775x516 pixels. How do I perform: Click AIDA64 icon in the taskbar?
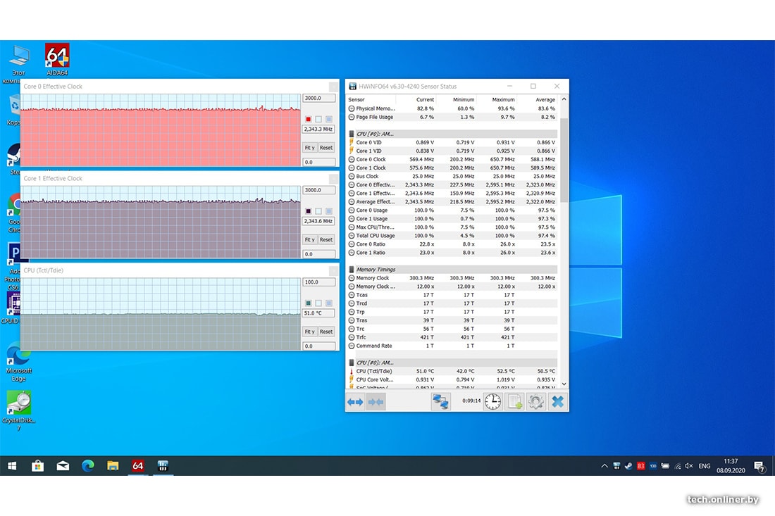click(x=137, y=466)
